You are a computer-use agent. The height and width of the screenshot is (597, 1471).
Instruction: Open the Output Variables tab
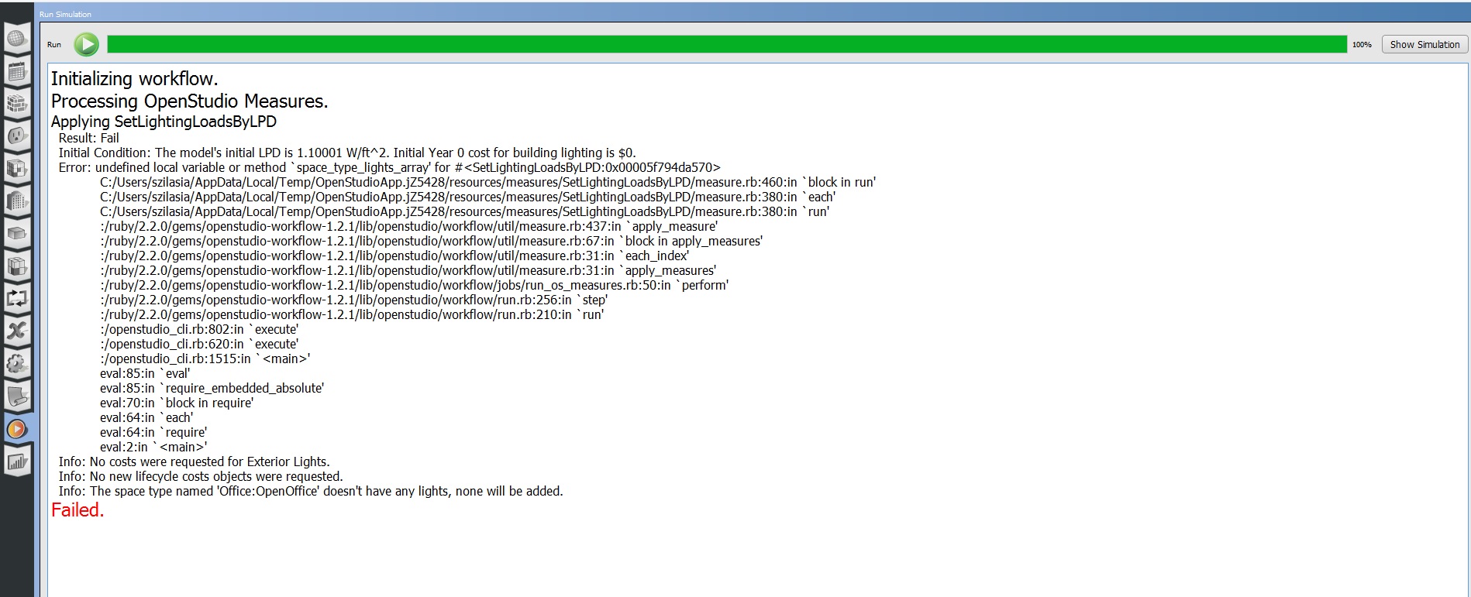(x=17, y=331)
